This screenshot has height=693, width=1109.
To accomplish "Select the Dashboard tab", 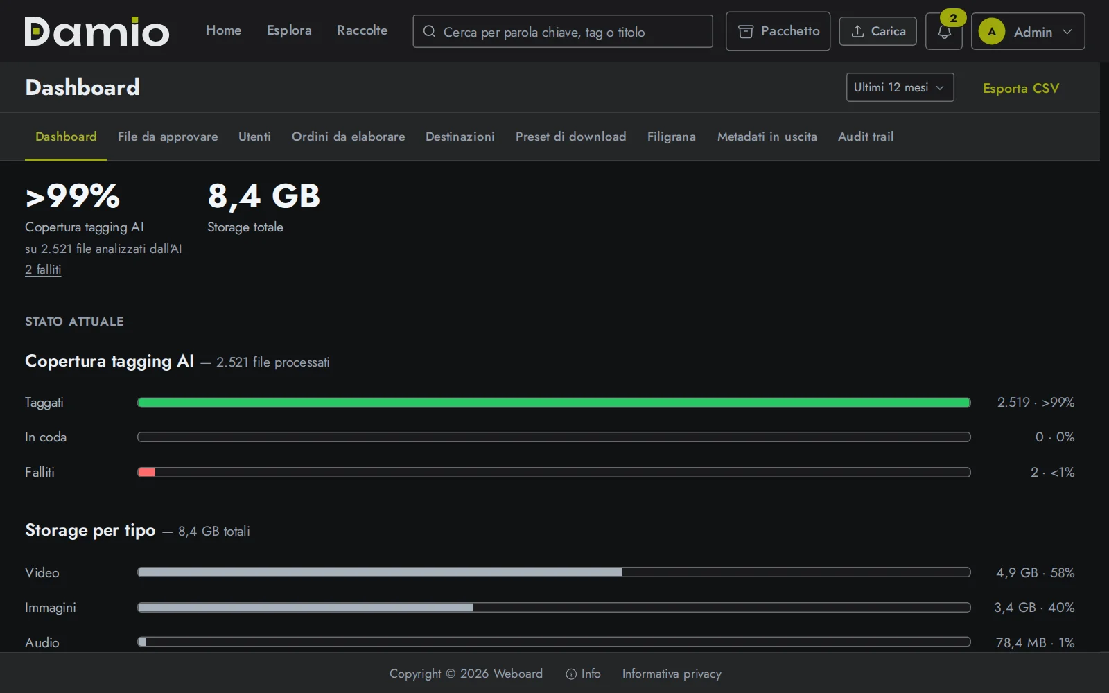I will pos(66,137).
